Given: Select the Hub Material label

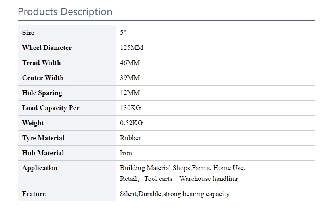Looking at the screenshot, I should click(x=43, y=153).
